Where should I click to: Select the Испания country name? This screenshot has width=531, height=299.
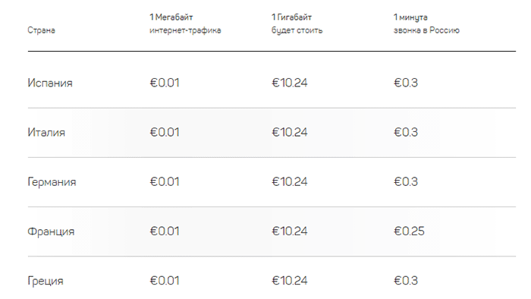(x=50, y=83)
